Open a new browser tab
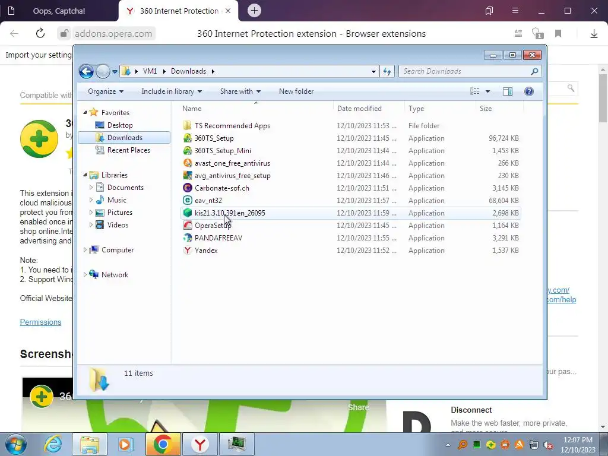Image resolution: width=608 pixels, height=456 pixels. [x=254, y=11]
